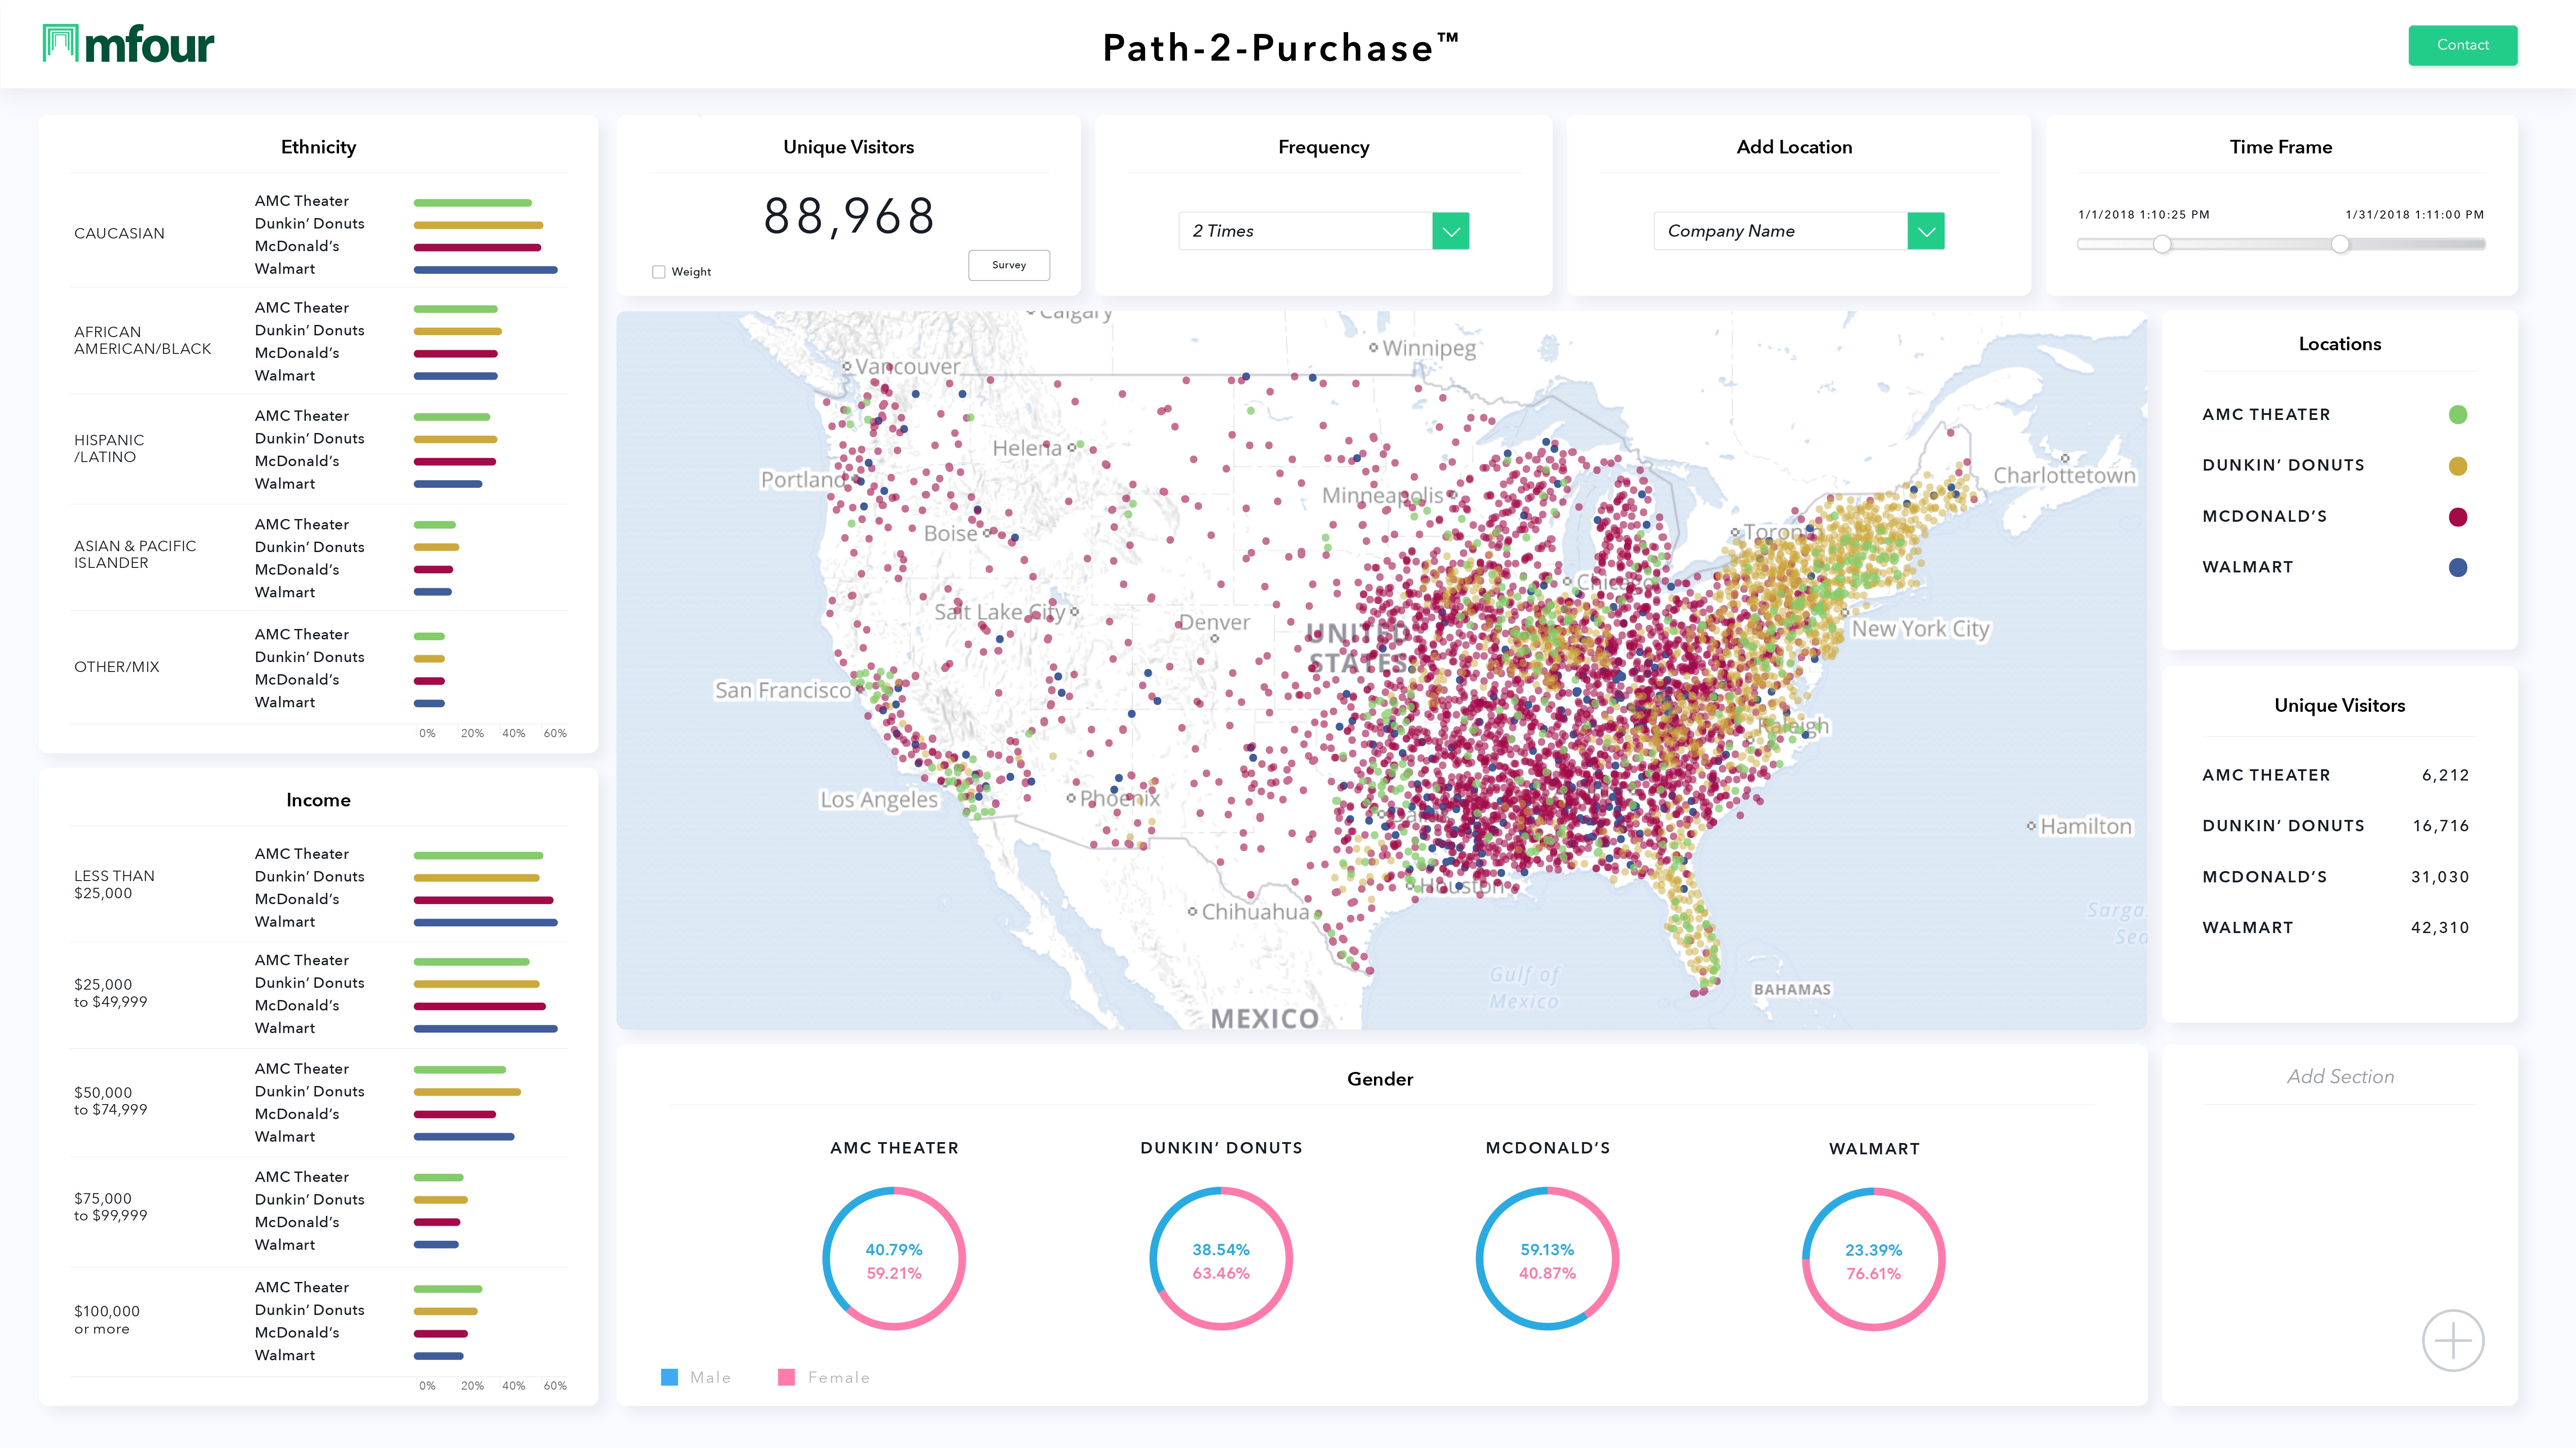Click the blue Male legend square
The width and height of the screenshot is (2576, 1448).
(669, 1377)
